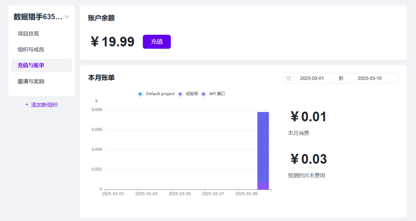The width and height of the screenshot is (416, 221).
Task: Click the purple 充值 button
Action: click(x=157, y=42)
